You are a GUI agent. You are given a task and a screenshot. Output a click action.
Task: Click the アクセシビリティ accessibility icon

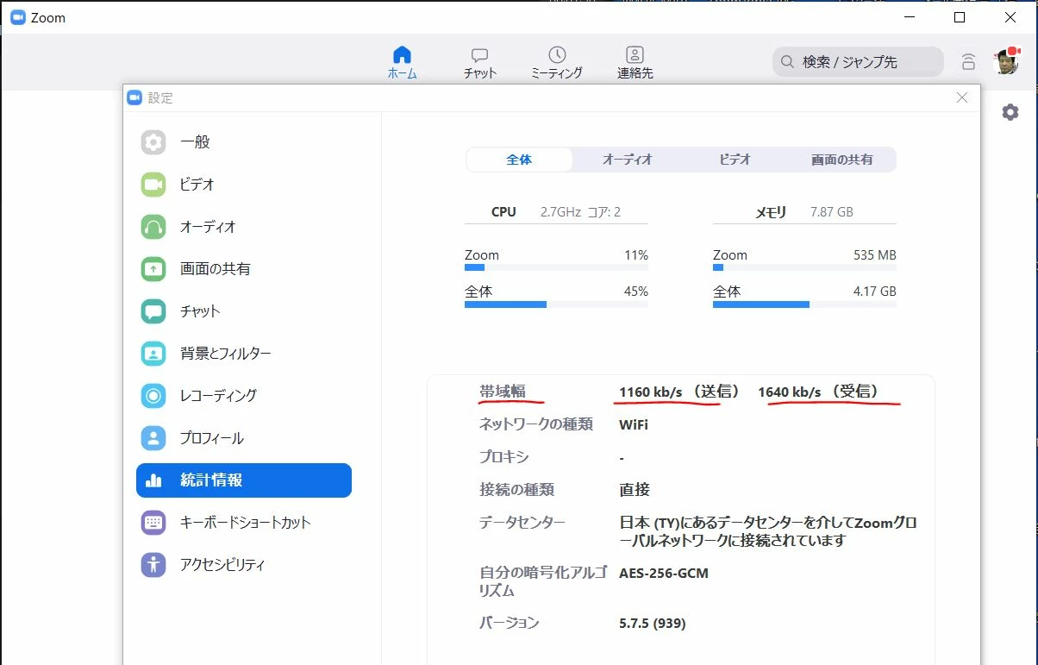(153, 565)
